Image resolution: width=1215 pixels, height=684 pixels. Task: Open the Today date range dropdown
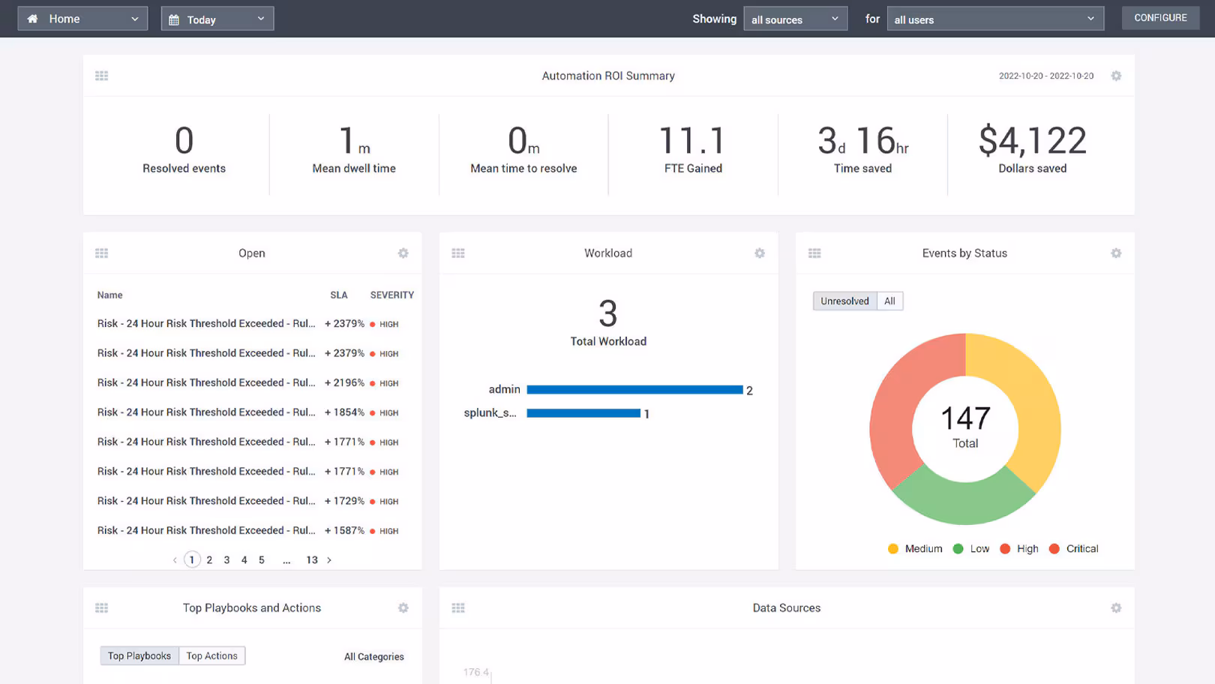(217, 19)
